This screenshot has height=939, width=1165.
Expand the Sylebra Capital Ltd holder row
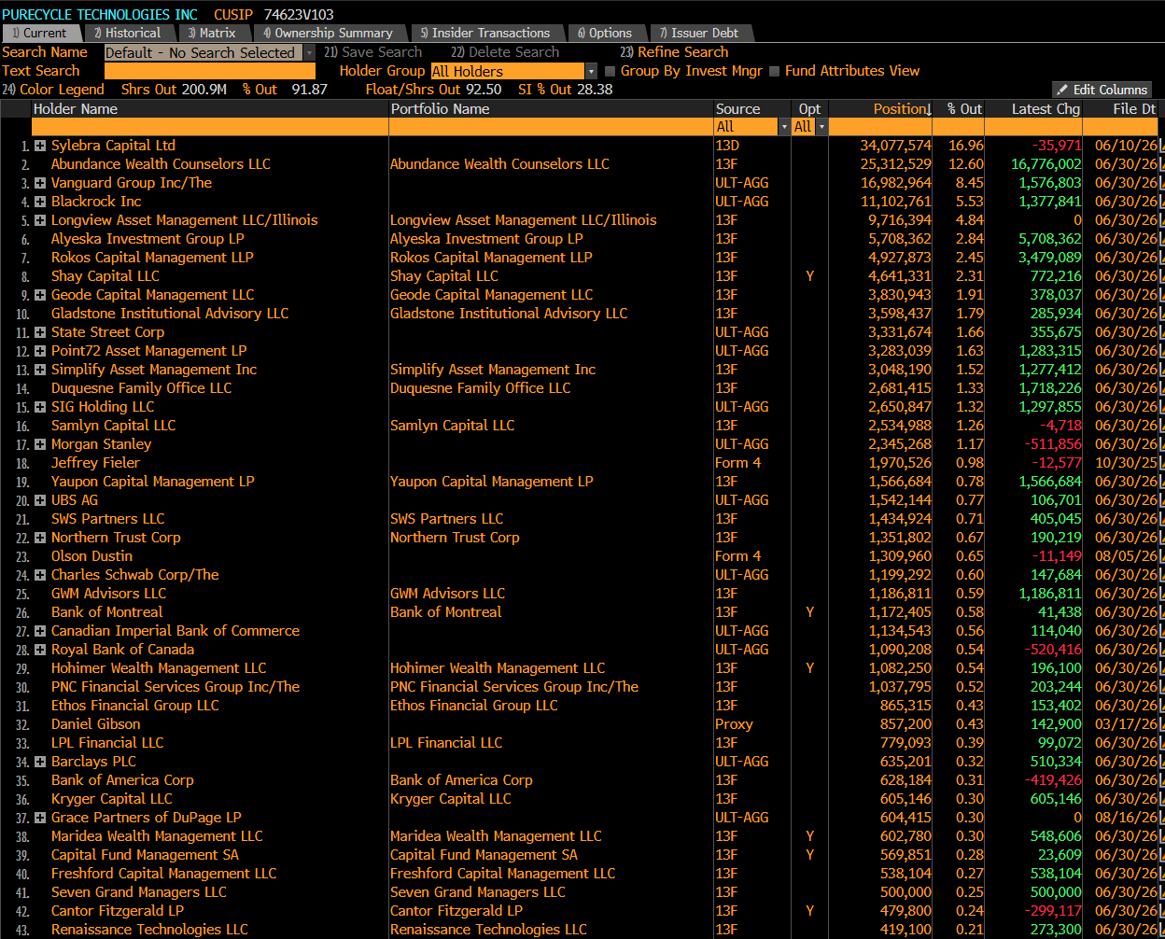point(40,146)
